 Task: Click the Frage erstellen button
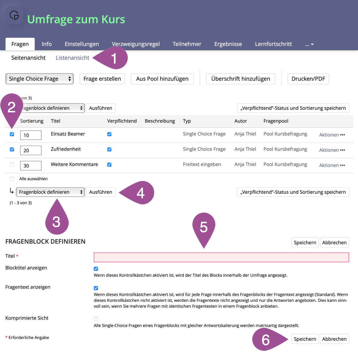(x=102, y=79)
